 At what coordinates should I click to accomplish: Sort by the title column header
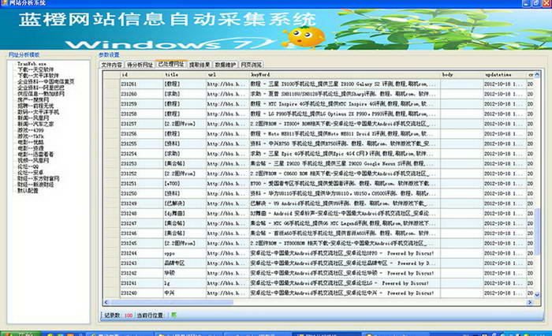185,75
